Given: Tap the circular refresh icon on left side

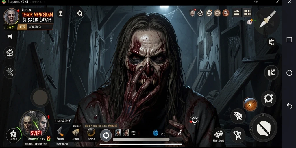Looking at the screenshot, I should point(10,53).
